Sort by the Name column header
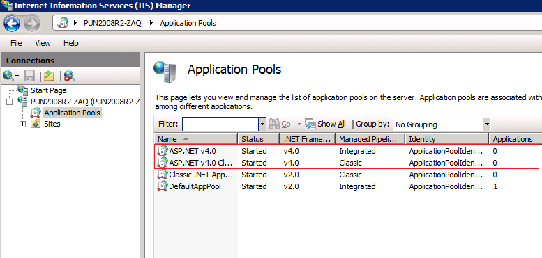The image size is (542, 258). [196, 139]
